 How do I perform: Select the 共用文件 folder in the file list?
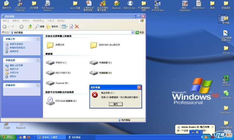[55, 45]
